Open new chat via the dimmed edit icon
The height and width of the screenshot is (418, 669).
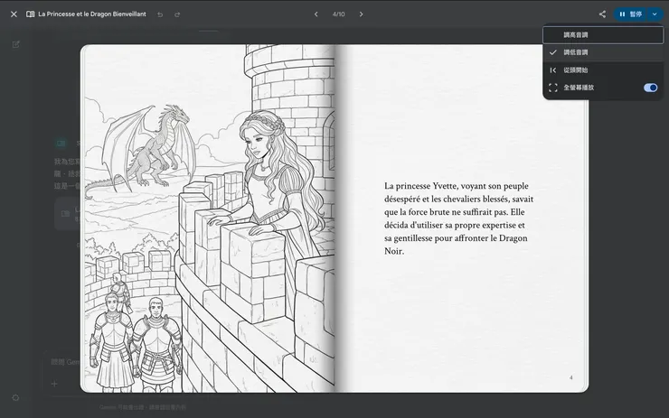click(x=15, y=44)
